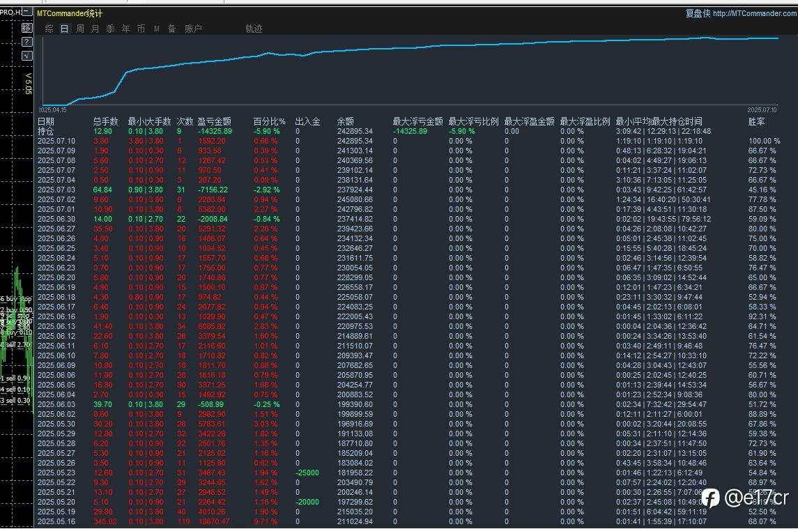Click the blue equity curve in chart
Screen dimensions: 798x529
click(x=410, y=48)
